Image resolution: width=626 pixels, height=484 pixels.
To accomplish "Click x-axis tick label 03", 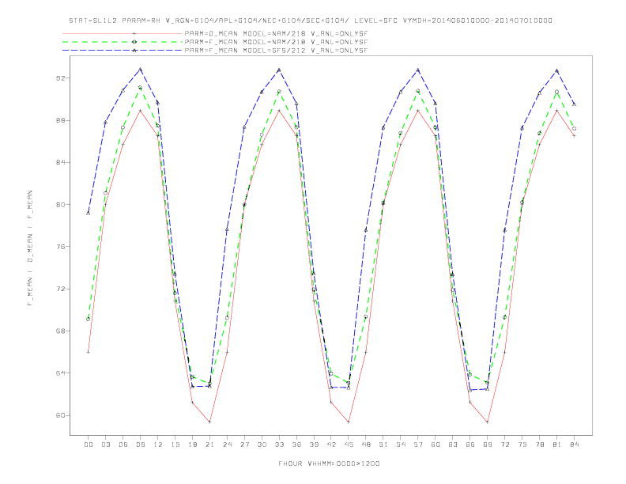I will coord(105,444).
